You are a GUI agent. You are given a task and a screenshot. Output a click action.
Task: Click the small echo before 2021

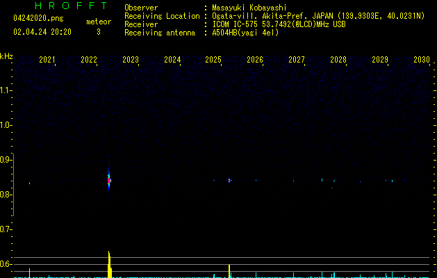point(29,183)
